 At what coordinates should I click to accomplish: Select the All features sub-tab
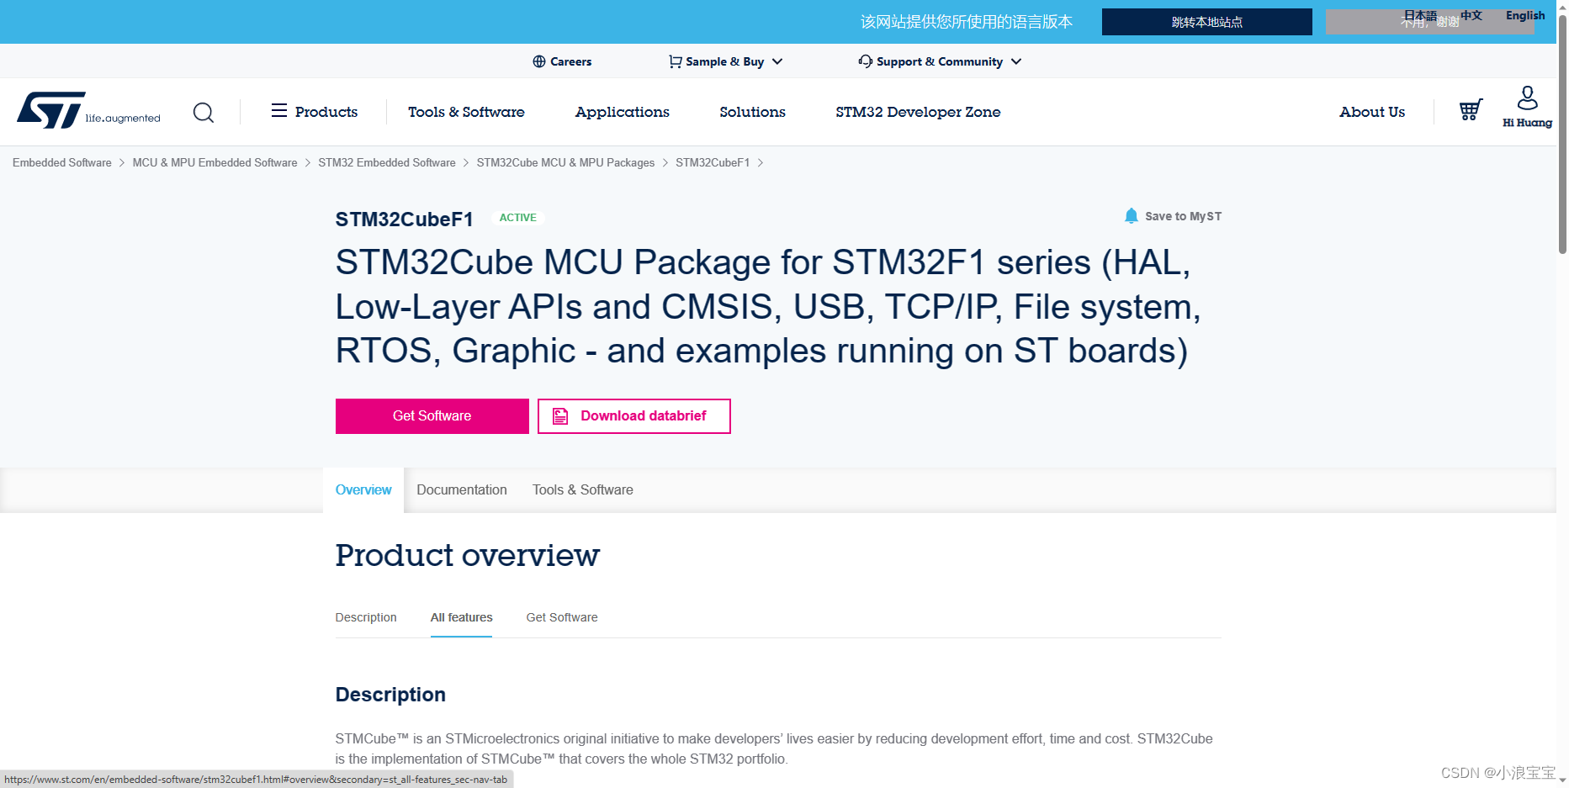coord(462,617)
